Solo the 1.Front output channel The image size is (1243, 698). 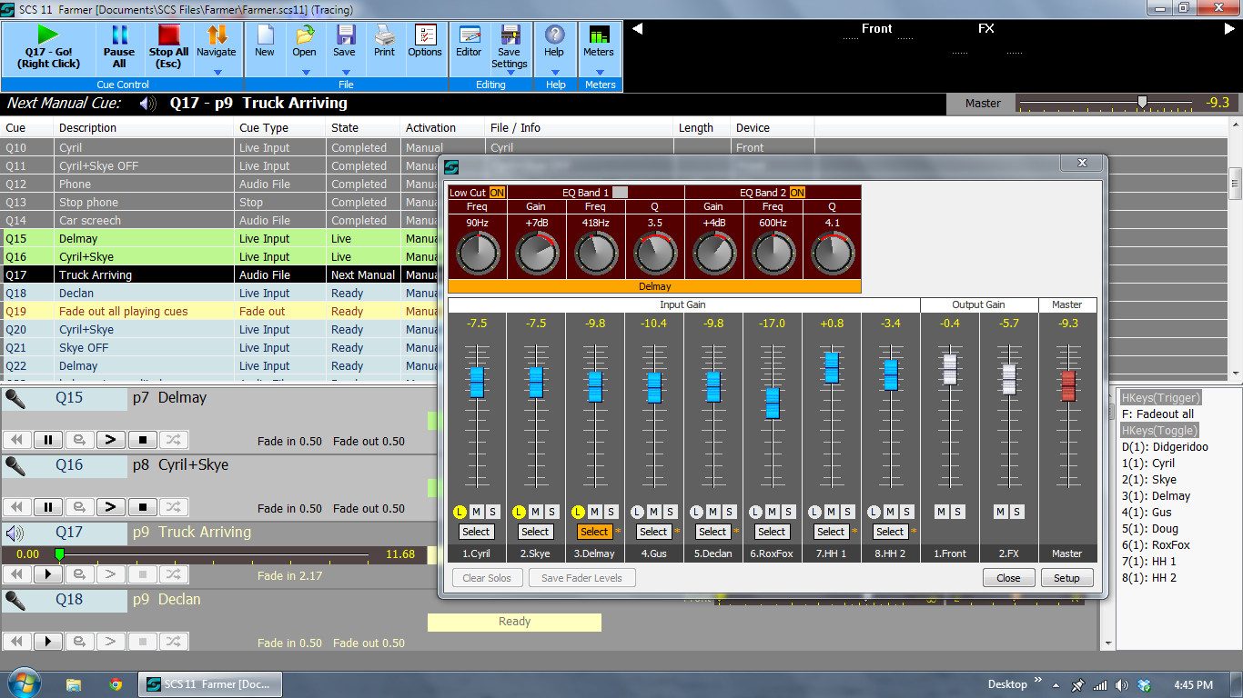pos(957,513)
